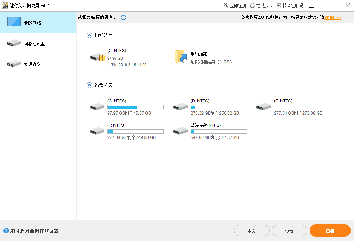Click the 97.97 GB scan result size
Image resolution: width=354 pixels, height=241 pixels.
tap(115, 58)
